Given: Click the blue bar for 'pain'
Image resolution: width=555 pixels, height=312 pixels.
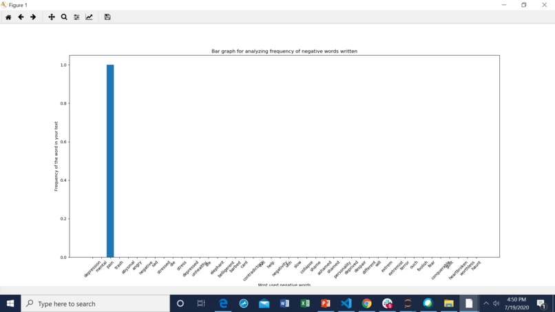Looking at the screenshot, I should click(x=110, y=160).
